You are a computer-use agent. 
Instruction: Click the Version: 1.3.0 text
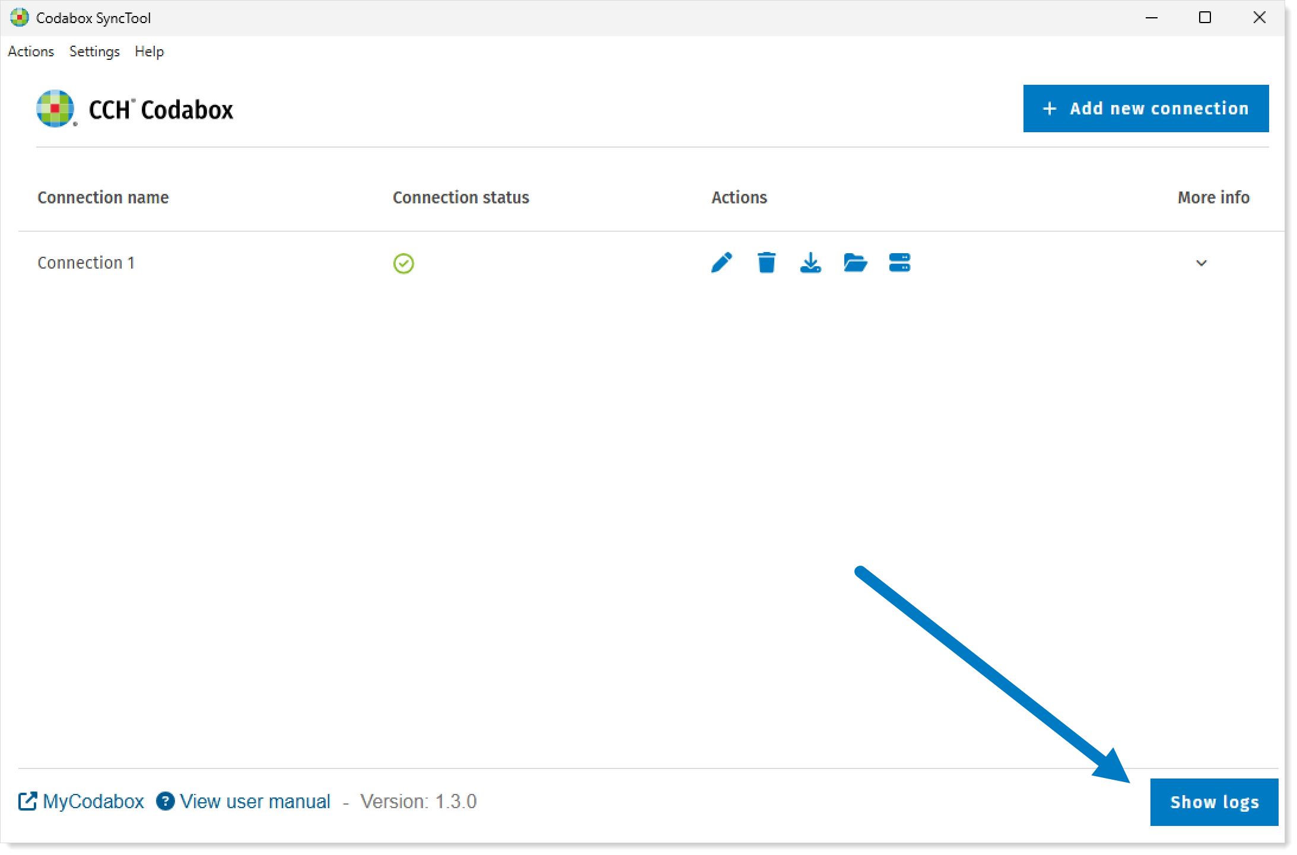click(x=418, y=802)
